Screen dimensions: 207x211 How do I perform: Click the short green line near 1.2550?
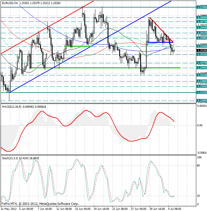point(78,46)
